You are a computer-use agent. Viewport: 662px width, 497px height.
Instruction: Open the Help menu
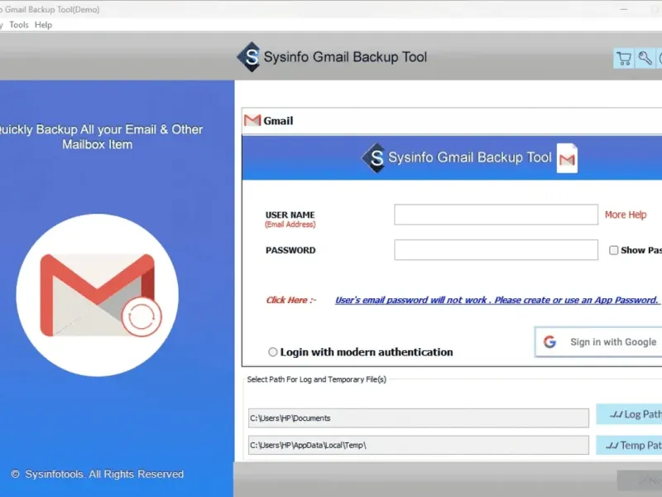[x=44, y=25]
